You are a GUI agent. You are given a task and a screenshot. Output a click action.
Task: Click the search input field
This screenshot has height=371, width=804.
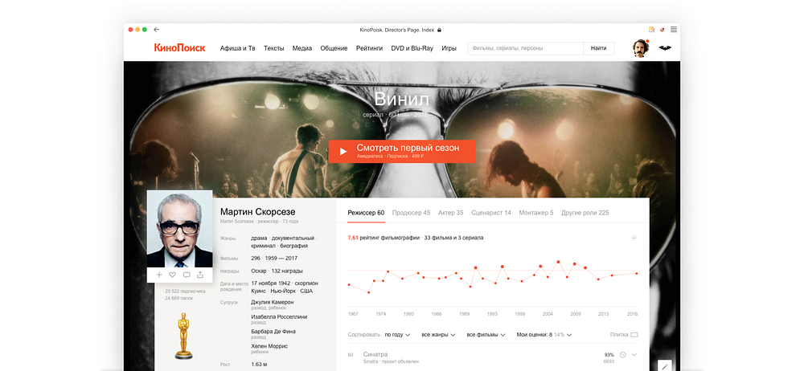click(x=525, y=48)
